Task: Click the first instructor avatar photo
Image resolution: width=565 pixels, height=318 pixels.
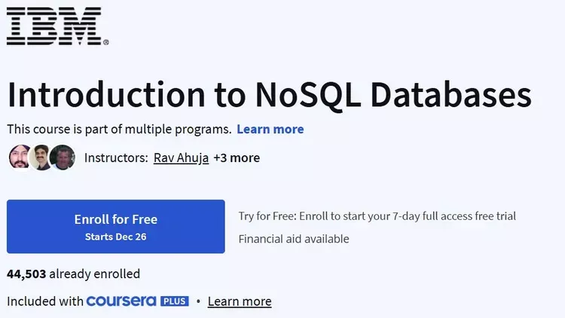Action: pos(19,157)
